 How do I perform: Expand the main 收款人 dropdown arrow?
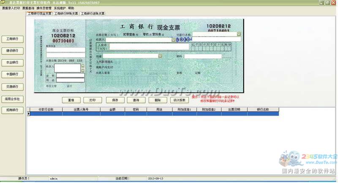pyautogui.click(x=173, y=40)
